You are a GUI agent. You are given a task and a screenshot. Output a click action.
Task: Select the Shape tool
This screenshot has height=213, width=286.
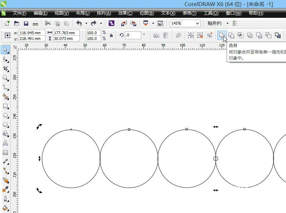coord(5,60)
